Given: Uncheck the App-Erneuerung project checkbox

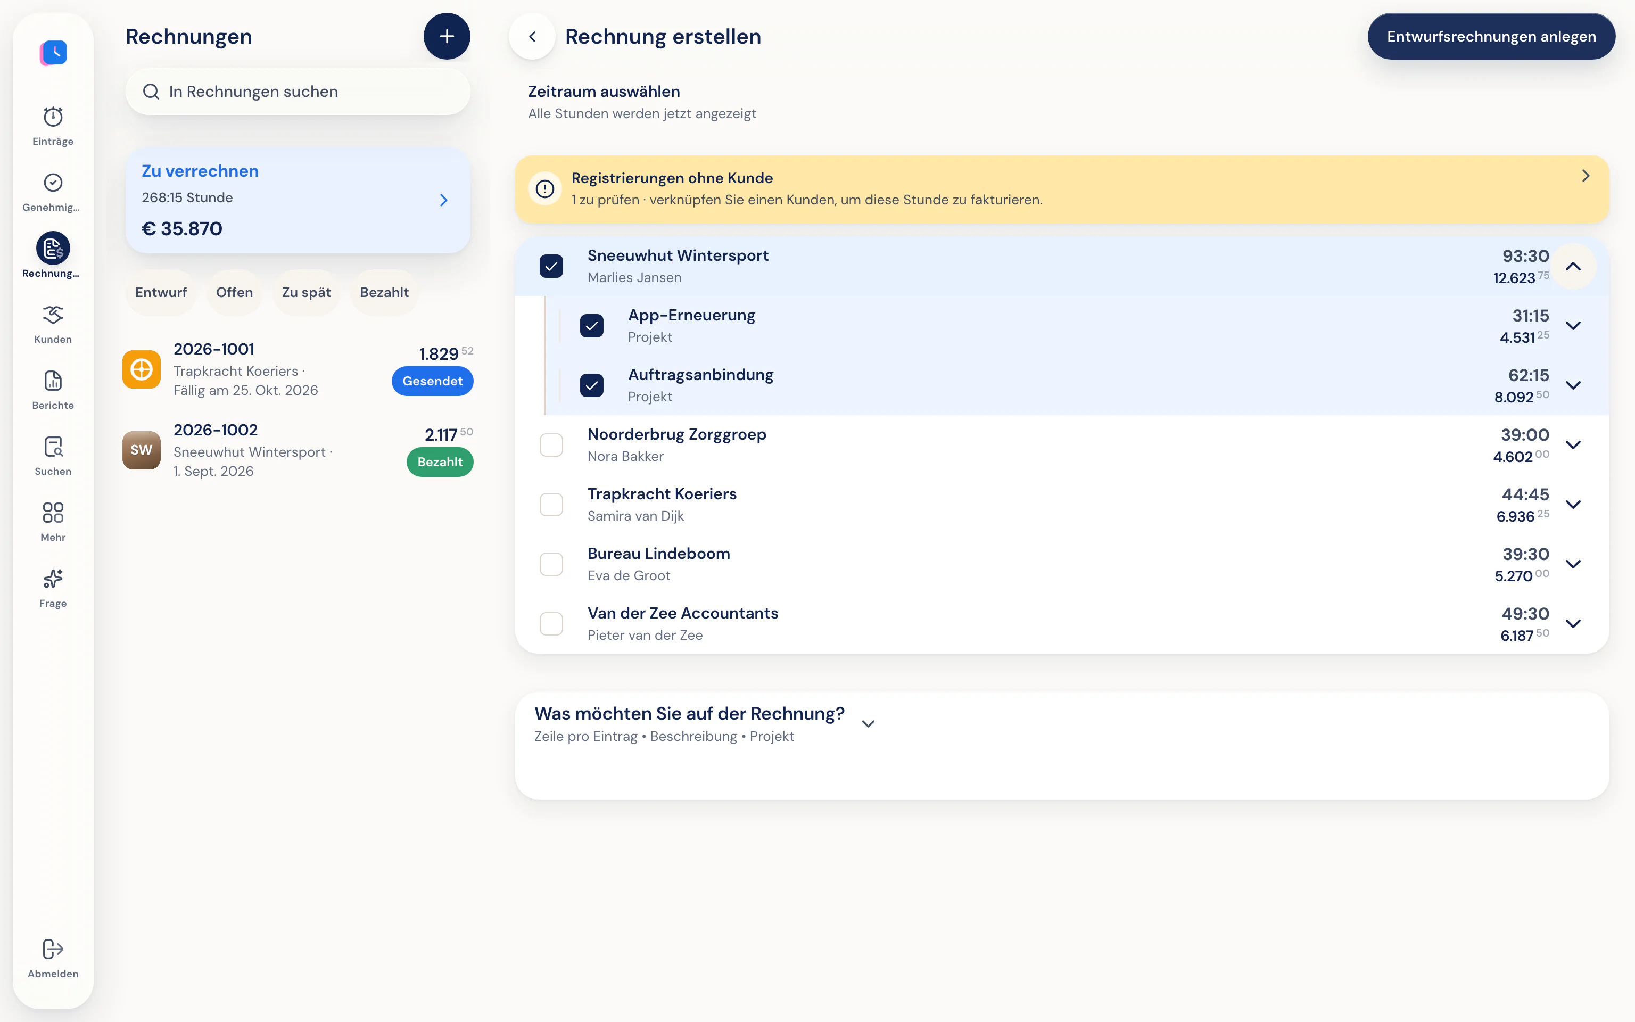Looking at the screenshot, I should [592, 326].
